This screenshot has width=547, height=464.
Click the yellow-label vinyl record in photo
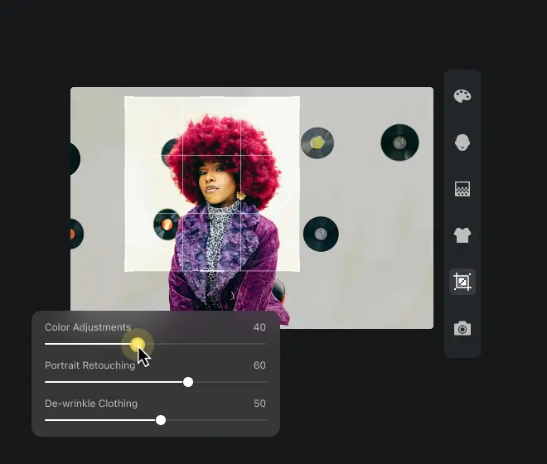(317, 143)
